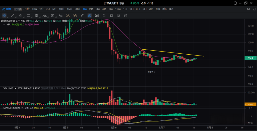Switch to the 3分 timeframe
Image resolution: width=257 pixels, height=131 pixels.
click(48, 9)
